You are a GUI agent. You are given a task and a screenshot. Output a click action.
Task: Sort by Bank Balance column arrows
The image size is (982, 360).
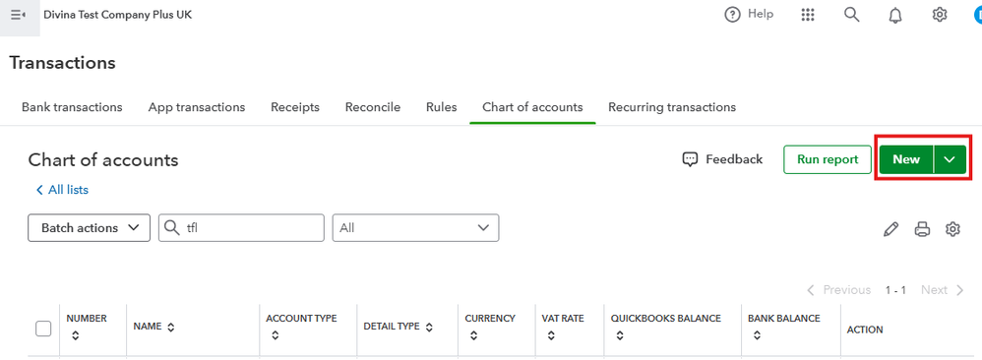coord(757,335)
